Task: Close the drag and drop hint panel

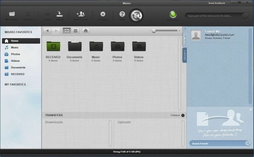Action: [x=251, y=110]
